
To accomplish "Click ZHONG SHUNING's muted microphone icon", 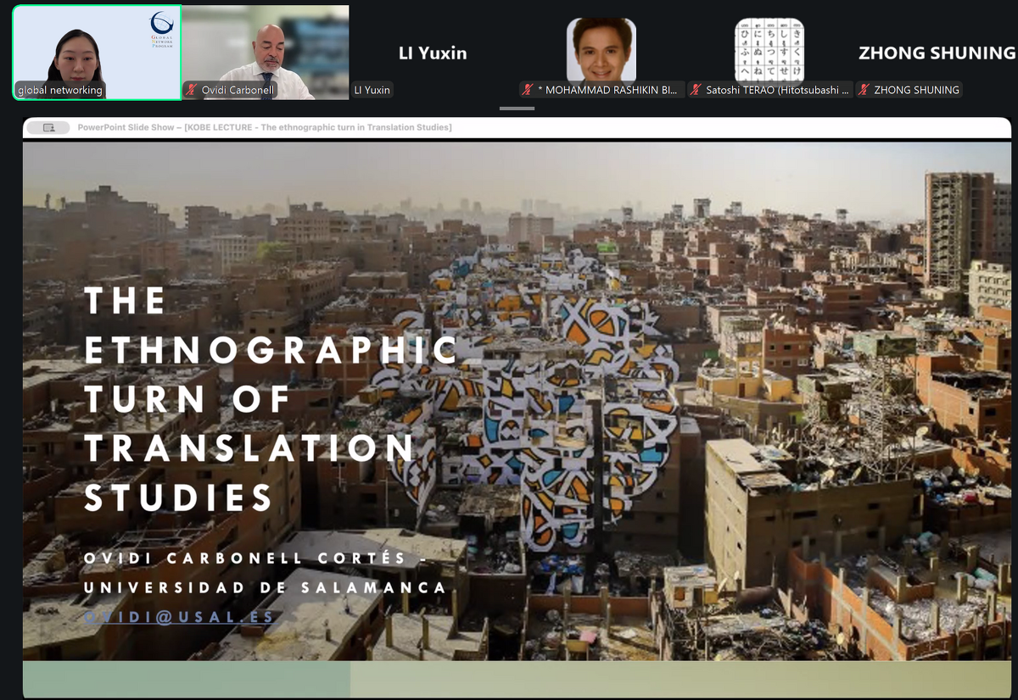I will pyautogui.click(x=864, y=90).
